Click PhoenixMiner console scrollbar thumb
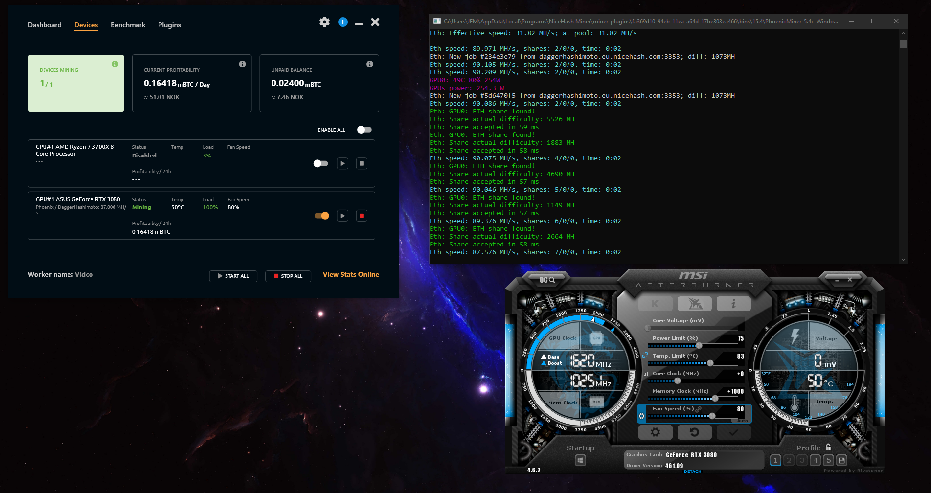Viewport: 931px width, 493px height. 903,44
